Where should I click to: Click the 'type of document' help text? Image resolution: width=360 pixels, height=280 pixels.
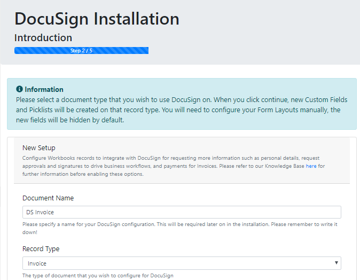[98, 275]
